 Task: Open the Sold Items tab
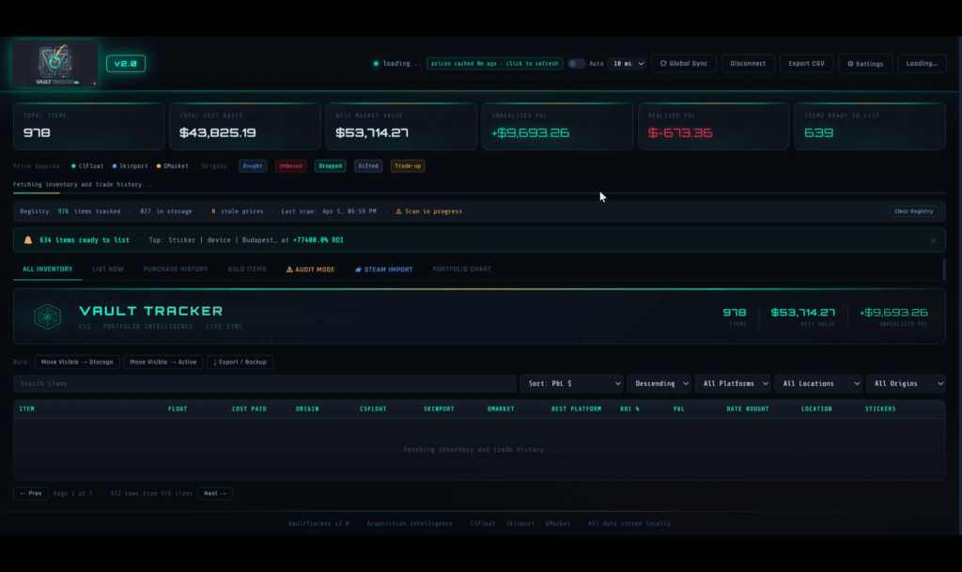click(247, 270)
